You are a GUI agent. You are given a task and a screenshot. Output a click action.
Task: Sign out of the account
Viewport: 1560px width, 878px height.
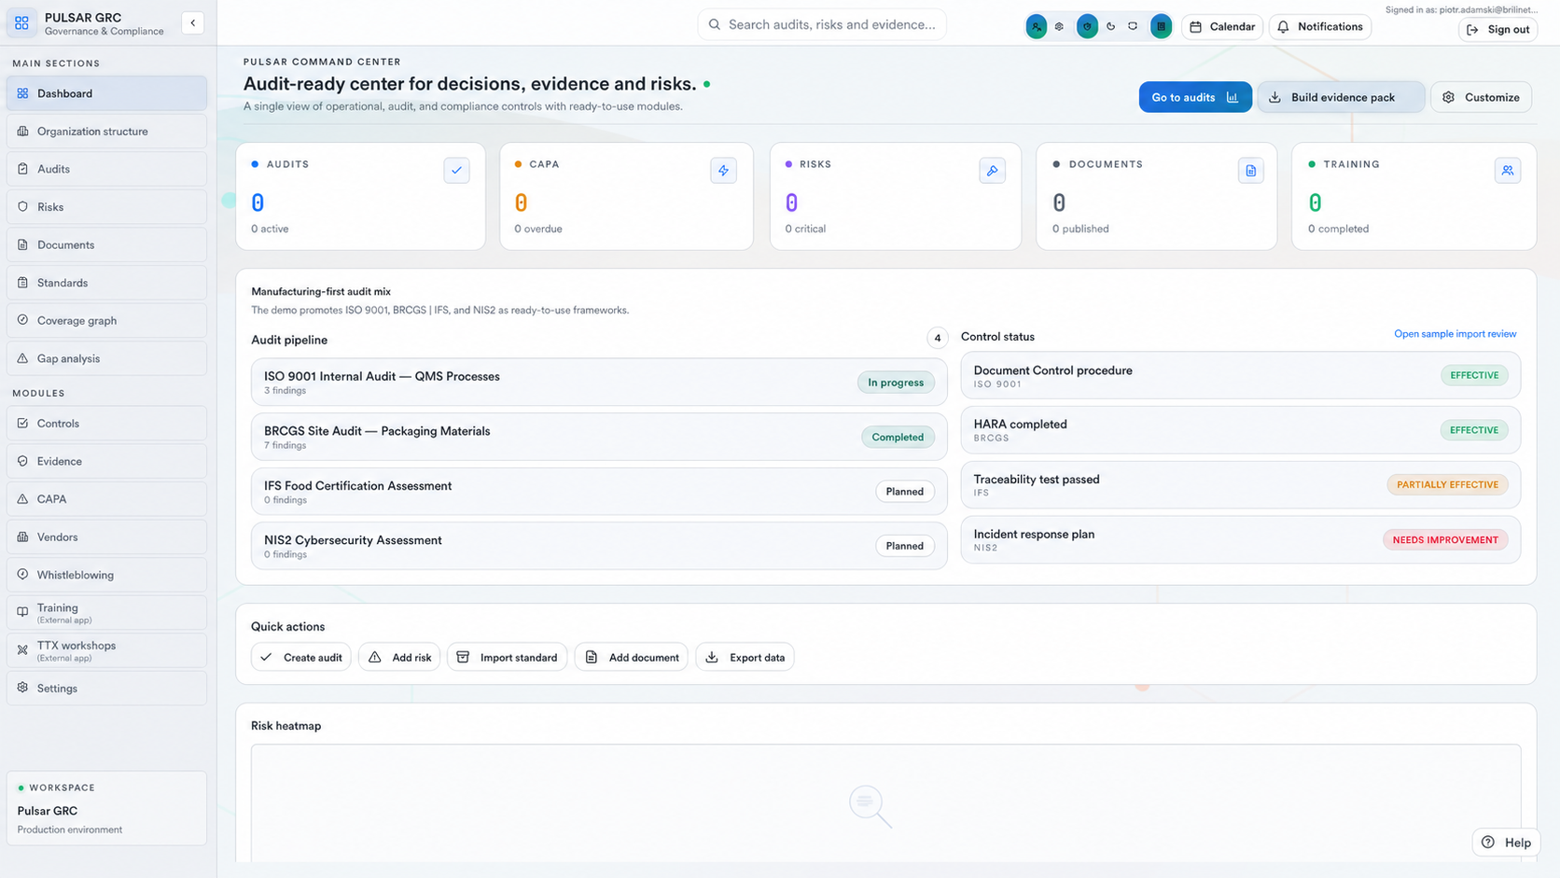point(1497,30)
